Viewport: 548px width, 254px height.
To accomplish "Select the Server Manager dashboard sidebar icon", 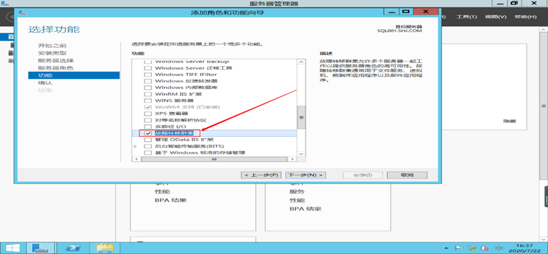I will click(x=11, y=37).
